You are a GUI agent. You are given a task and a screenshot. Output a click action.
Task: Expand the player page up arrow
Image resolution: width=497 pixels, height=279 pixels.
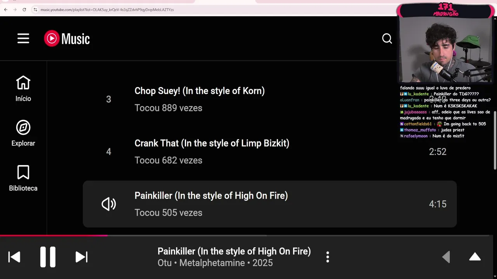[x=475, y=257]
